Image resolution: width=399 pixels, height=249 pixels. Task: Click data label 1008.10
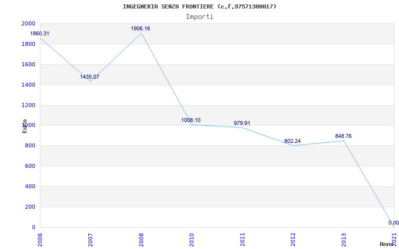(x=191, y=120)
